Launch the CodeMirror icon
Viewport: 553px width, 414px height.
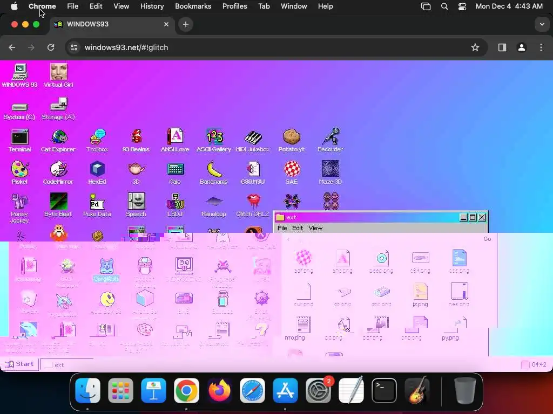pyautogui.click(x=58, y=173)
